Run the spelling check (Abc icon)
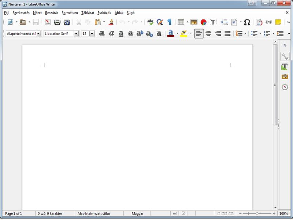 [x=150, y=22]
